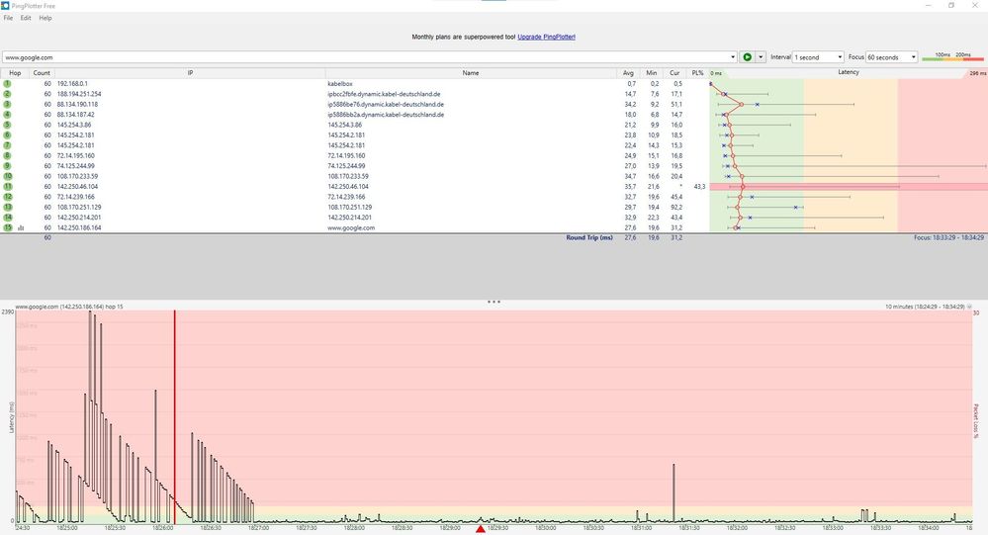Select IP cell 72.14.195.160
This screenshot has width=988, height=535.
[75, 155]
